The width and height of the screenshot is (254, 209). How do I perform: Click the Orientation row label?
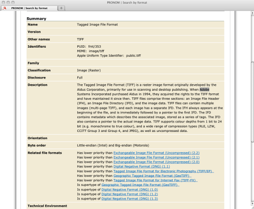coord(38,138)
